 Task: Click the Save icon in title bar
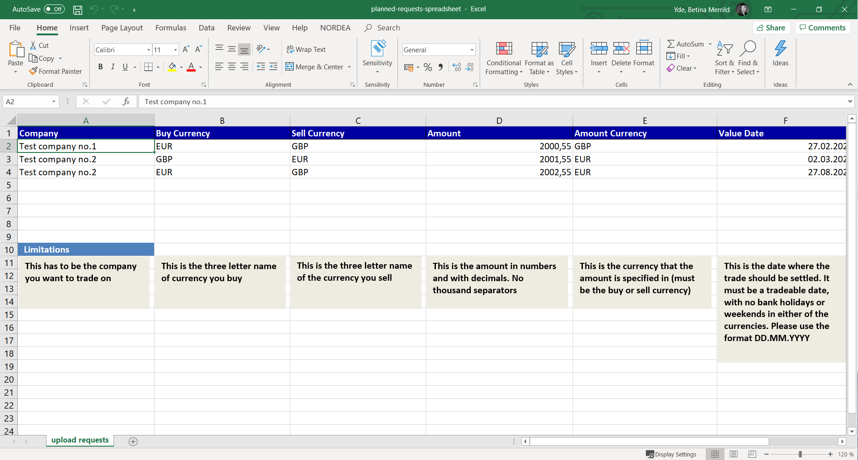click(78, 9)
